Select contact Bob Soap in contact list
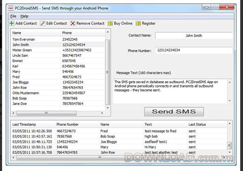Viewport: 243px width, 171px height. (58, 98)
